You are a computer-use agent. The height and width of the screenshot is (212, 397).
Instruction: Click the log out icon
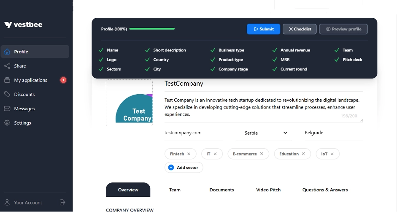coord(62,202)
